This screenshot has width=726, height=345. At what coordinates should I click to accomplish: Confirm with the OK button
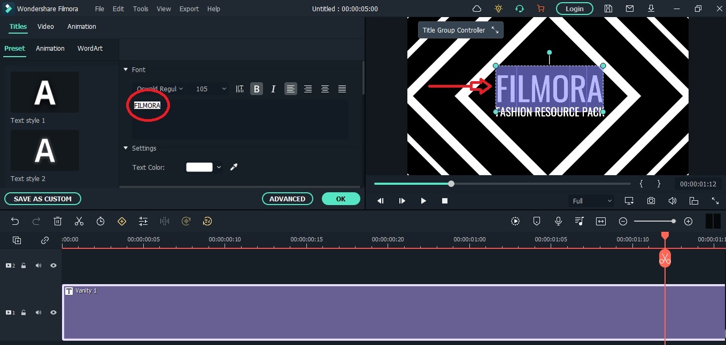341,199
